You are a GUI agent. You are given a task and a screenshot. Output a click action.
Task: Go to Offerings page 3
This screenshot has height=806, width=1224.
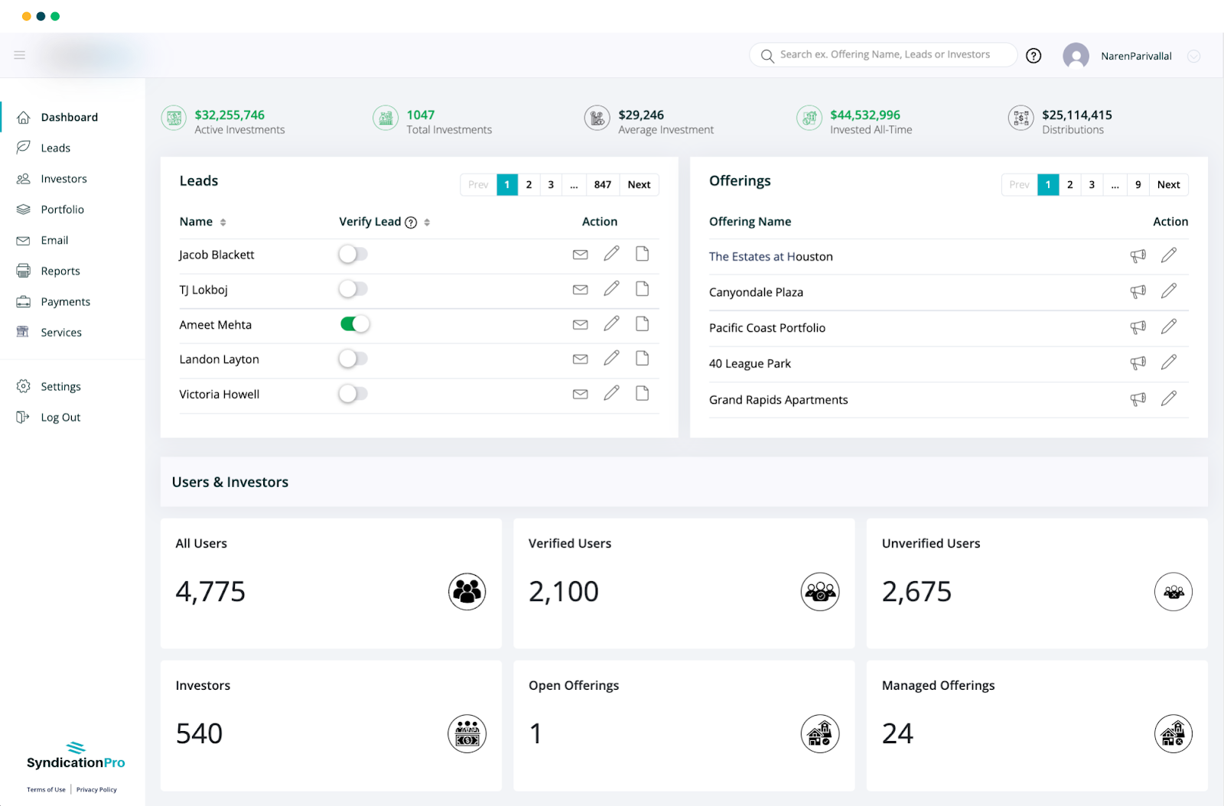1092,185
